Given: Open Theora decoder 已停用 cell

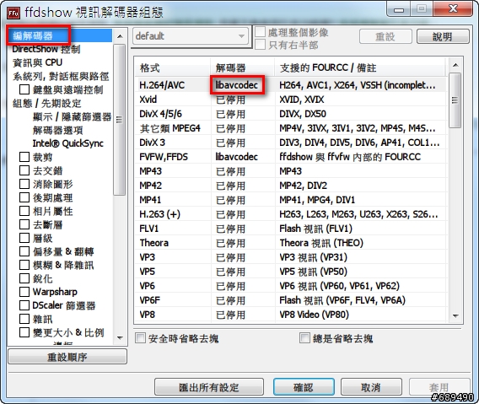Looking at the screenshot, I should tap(230, 243).
